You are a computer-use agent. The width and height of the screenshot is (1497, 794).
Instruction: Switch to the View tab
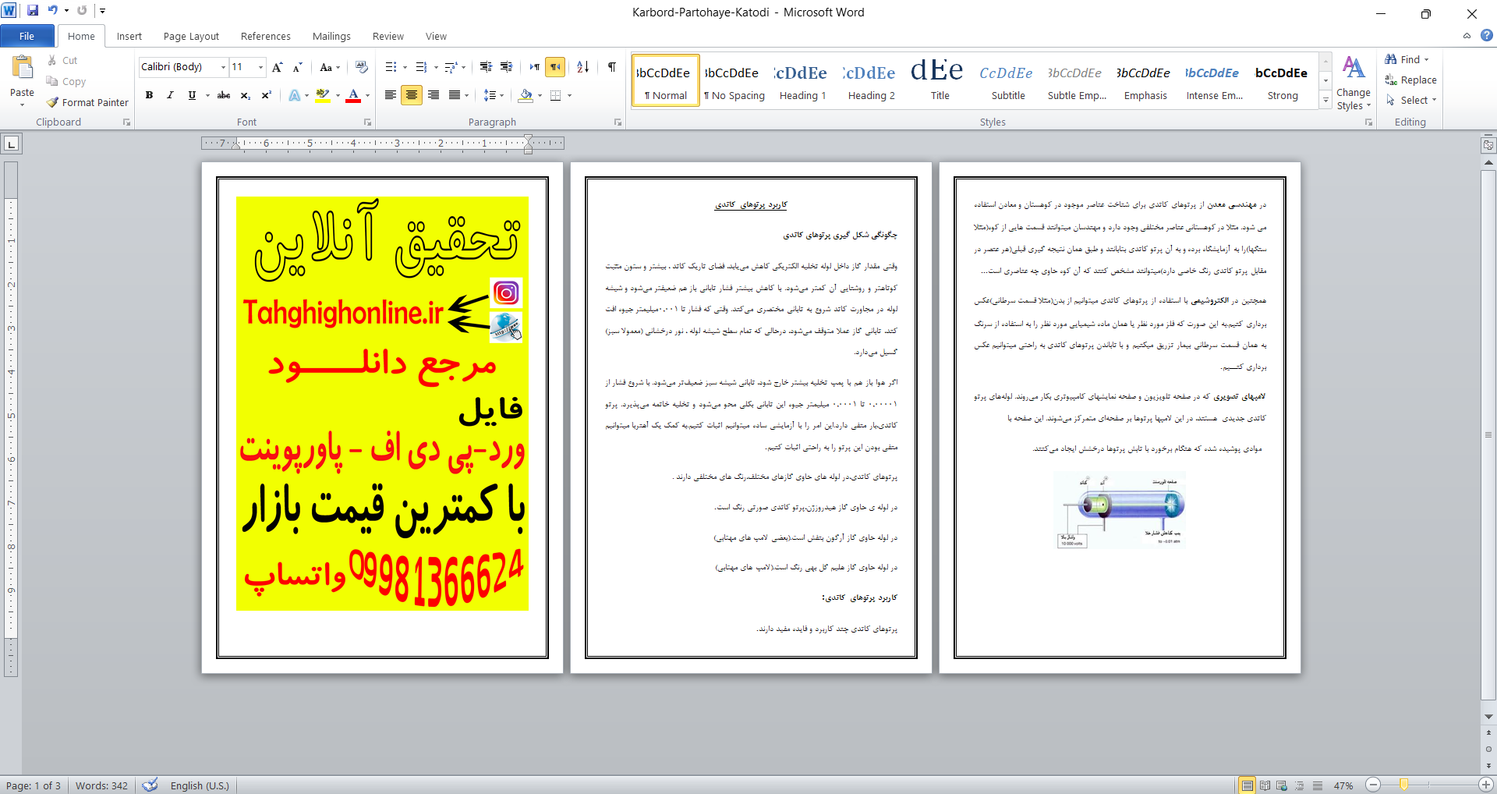coord(436,36)
